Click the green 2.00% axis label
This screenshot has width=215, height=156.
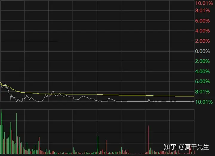(202, 61)
